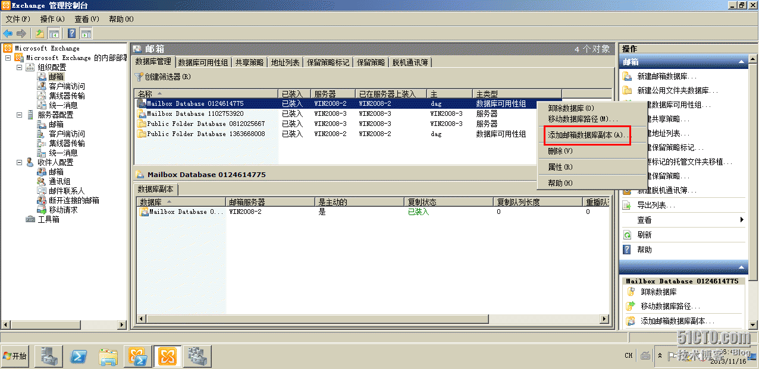Screen dimensions: 759x369
Task: Select 客户端访问 under 组织配置
Action: 67,86
